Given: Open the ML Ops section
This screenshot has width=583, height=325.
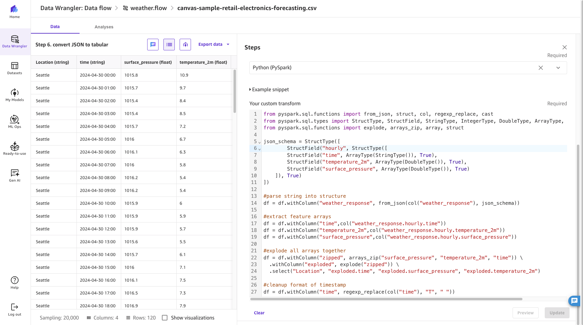Looking at the screenshot, I should pos(15,122).
